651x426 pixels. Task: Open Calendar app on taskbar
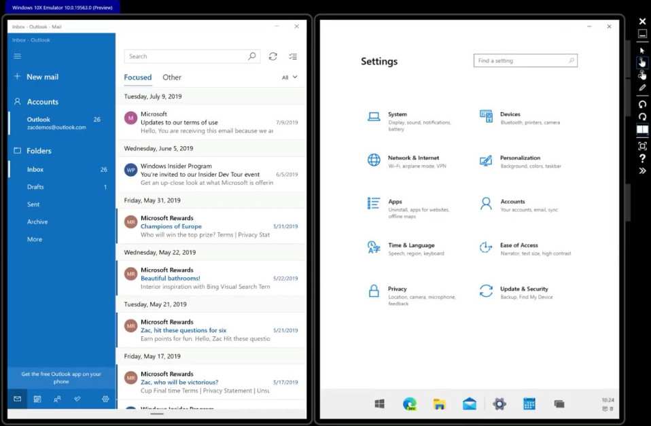coord(529,404)
